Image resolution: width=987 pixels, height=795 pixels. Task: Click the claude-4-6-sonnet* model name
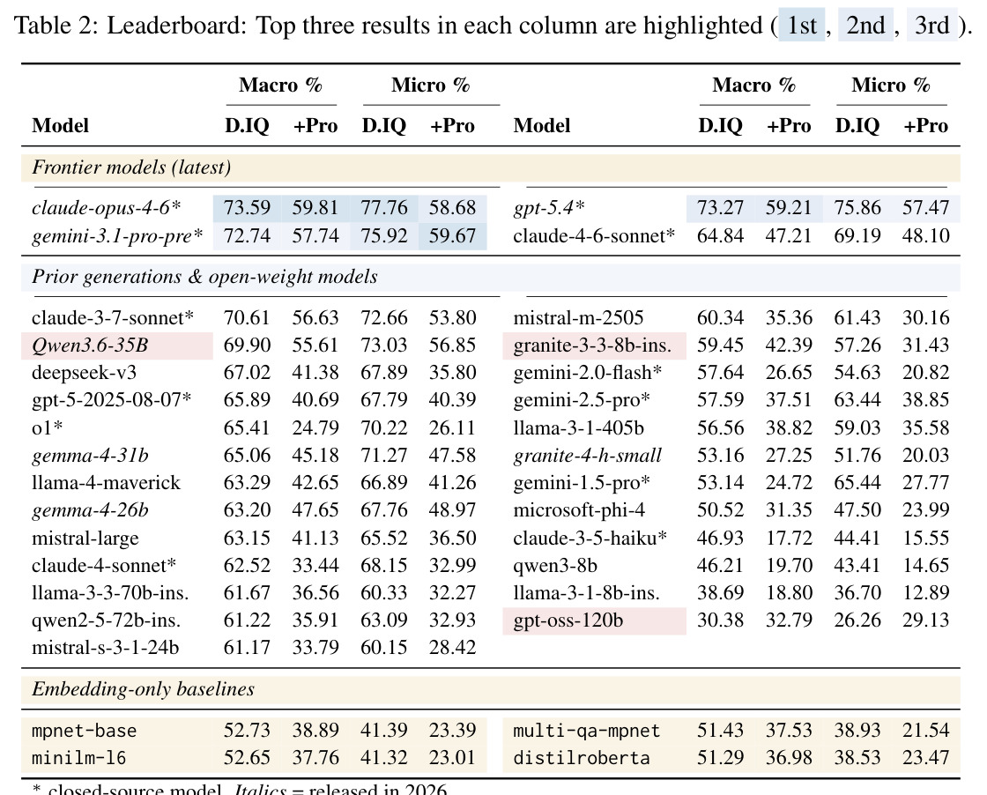tap(594, 236)
